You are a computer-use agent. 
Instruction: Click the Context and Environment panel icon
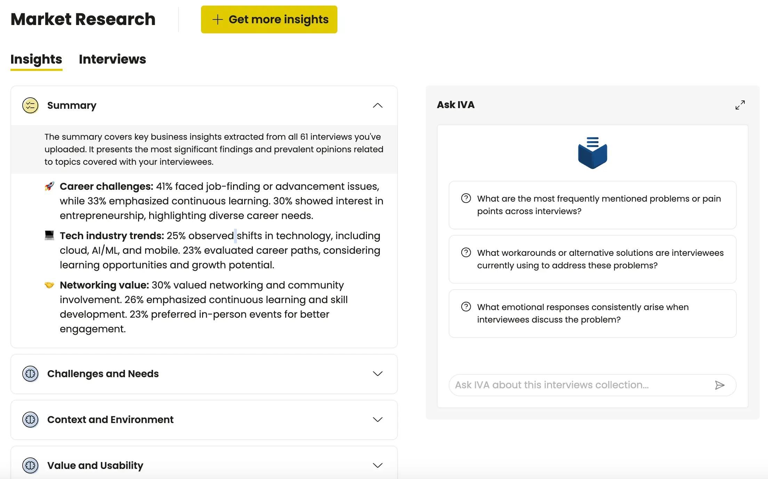tap(30, 420)
